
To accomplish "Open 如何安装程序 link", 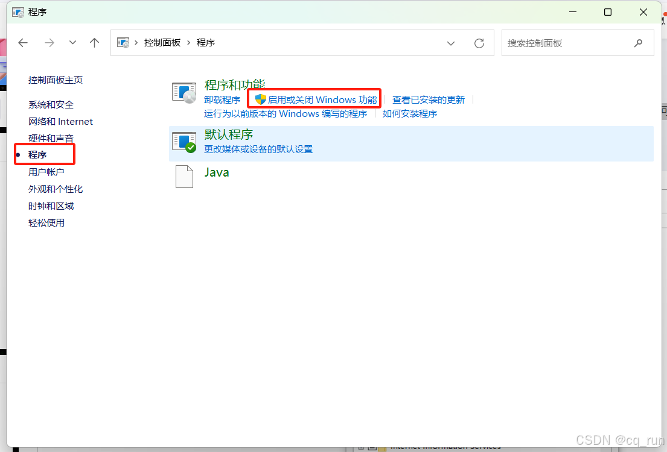I will (410, 114).
